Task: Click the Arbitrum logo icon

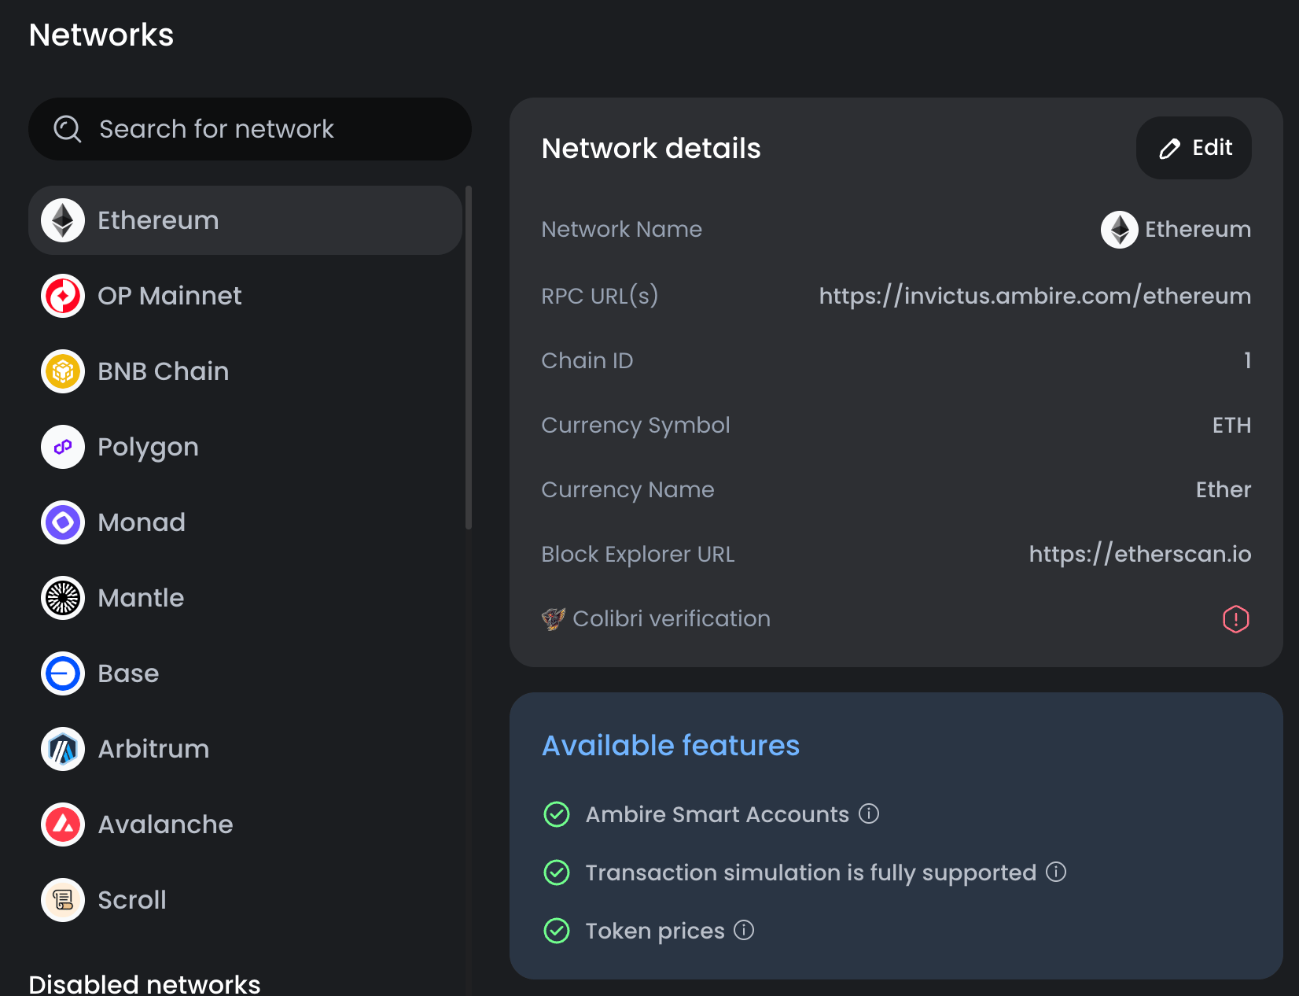Action: click(63, 749)
